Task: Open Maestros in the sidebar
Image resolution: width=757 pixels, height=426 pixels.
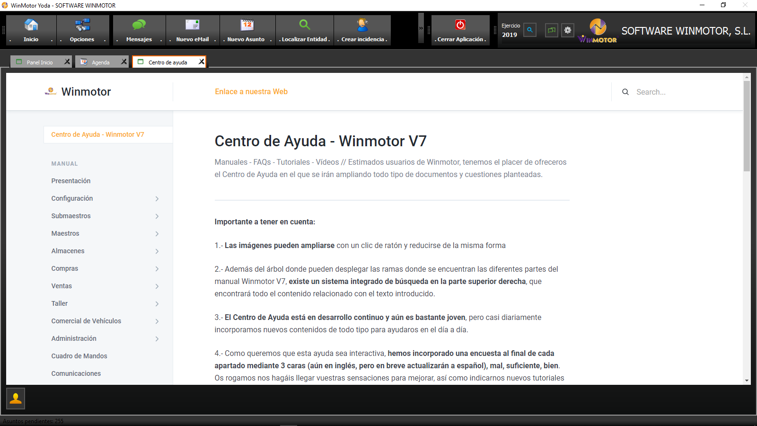Action: [x=65, y=233]
